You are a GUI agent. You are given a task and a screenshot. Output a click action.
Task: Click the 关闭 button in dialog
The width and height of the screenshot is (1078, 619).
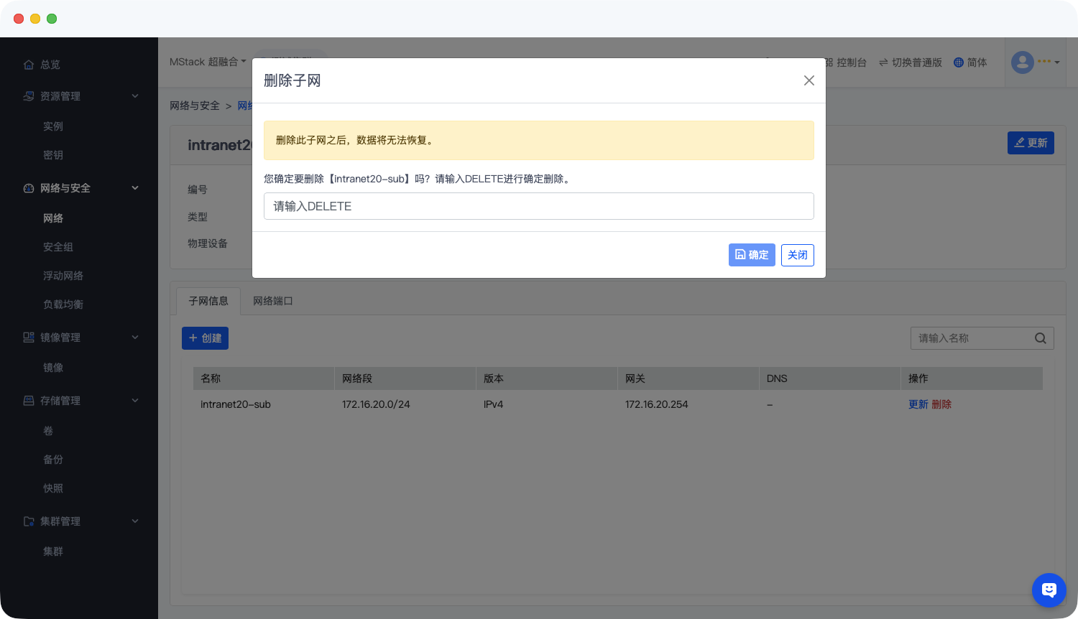797,255
